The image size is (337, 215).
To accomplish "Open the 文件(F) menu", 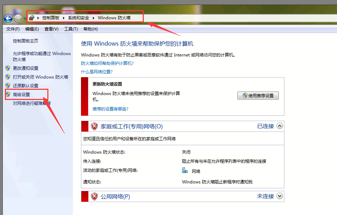I will point(13,29).
